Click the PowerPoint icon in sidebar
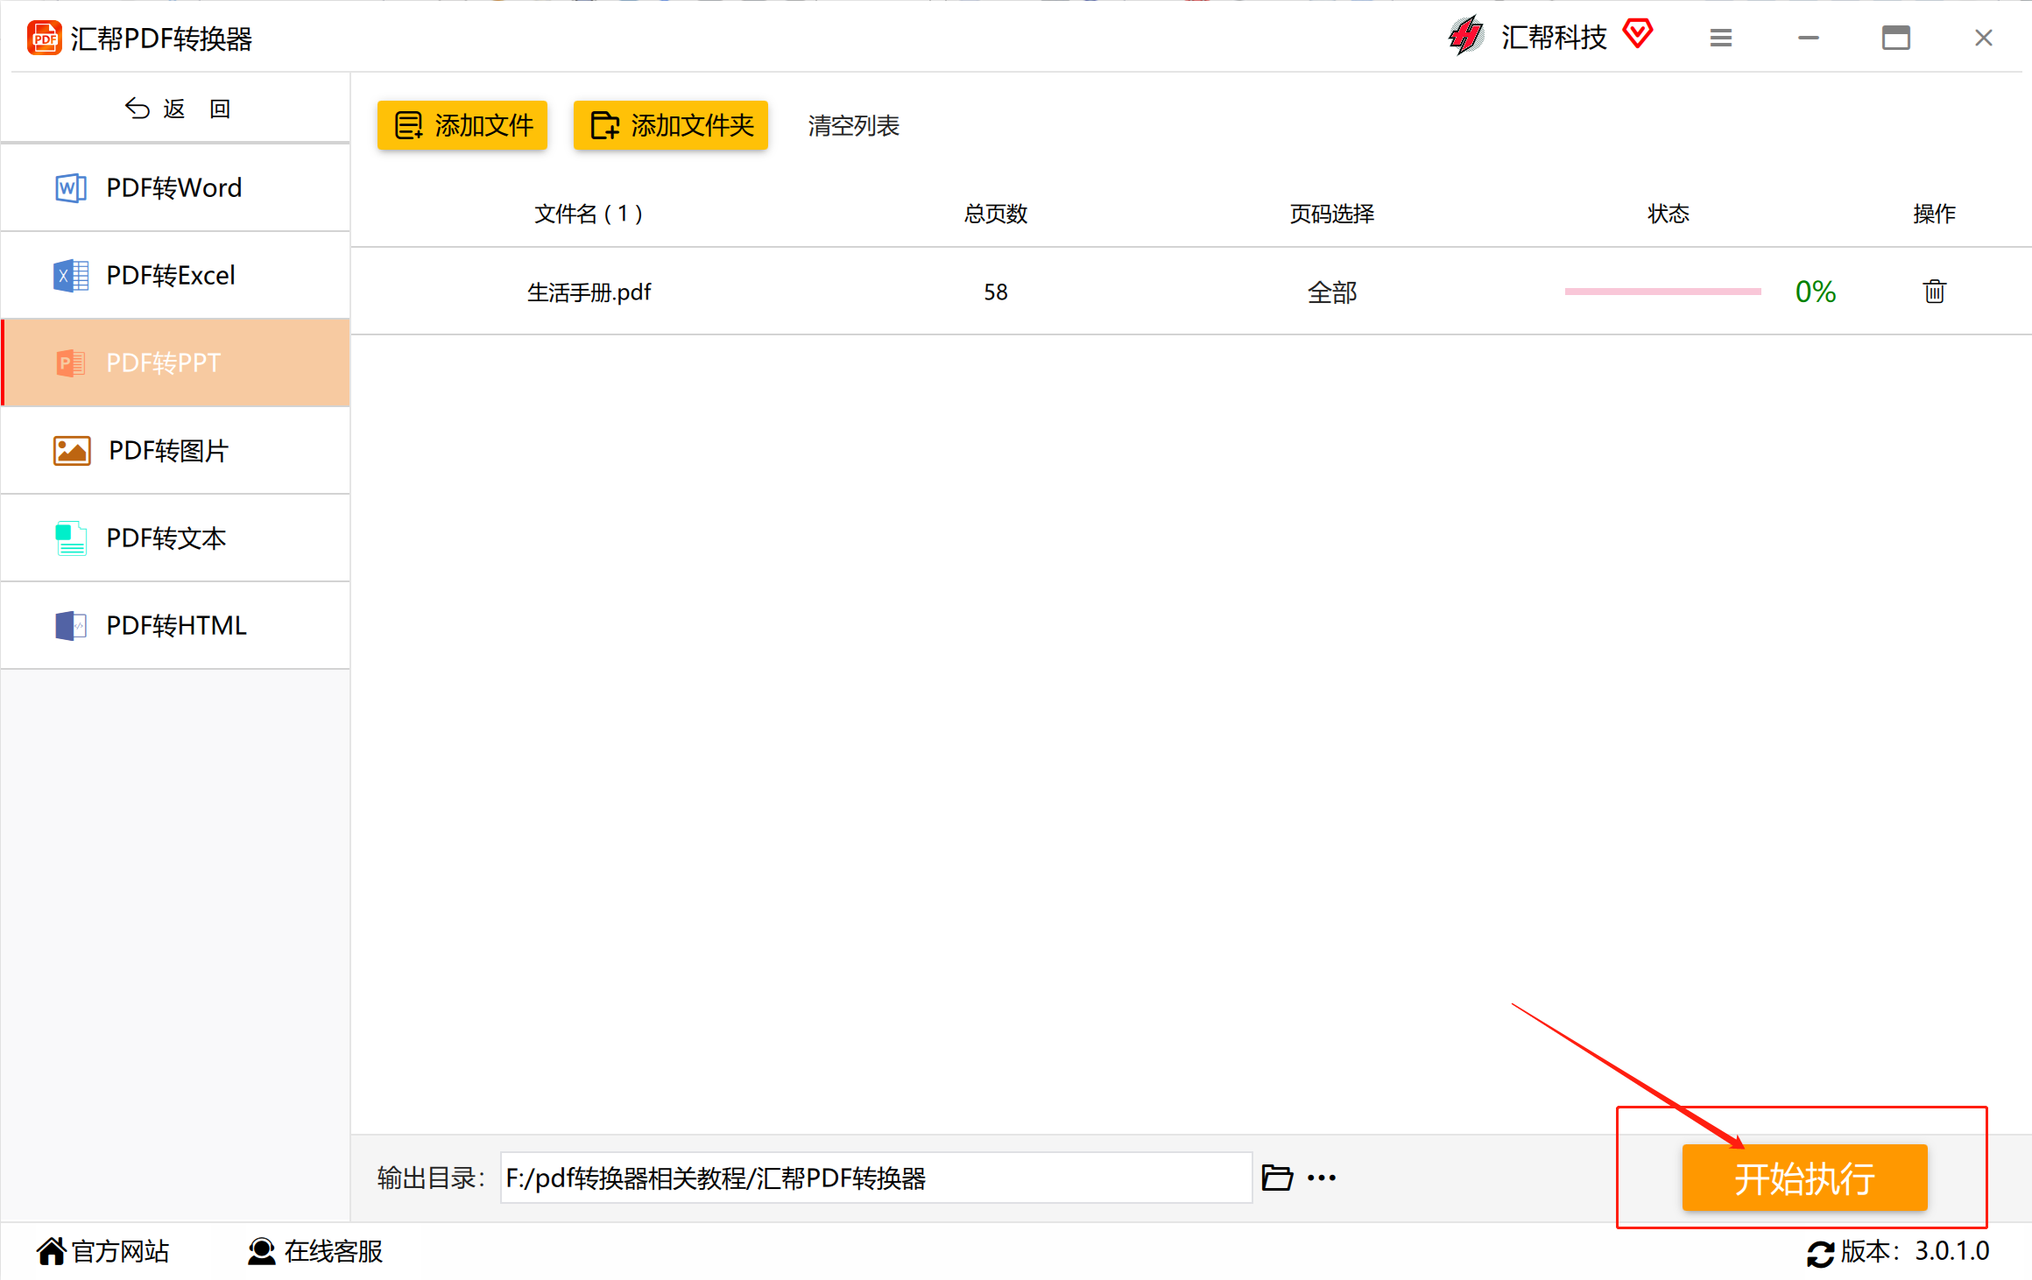 point(71,363)
